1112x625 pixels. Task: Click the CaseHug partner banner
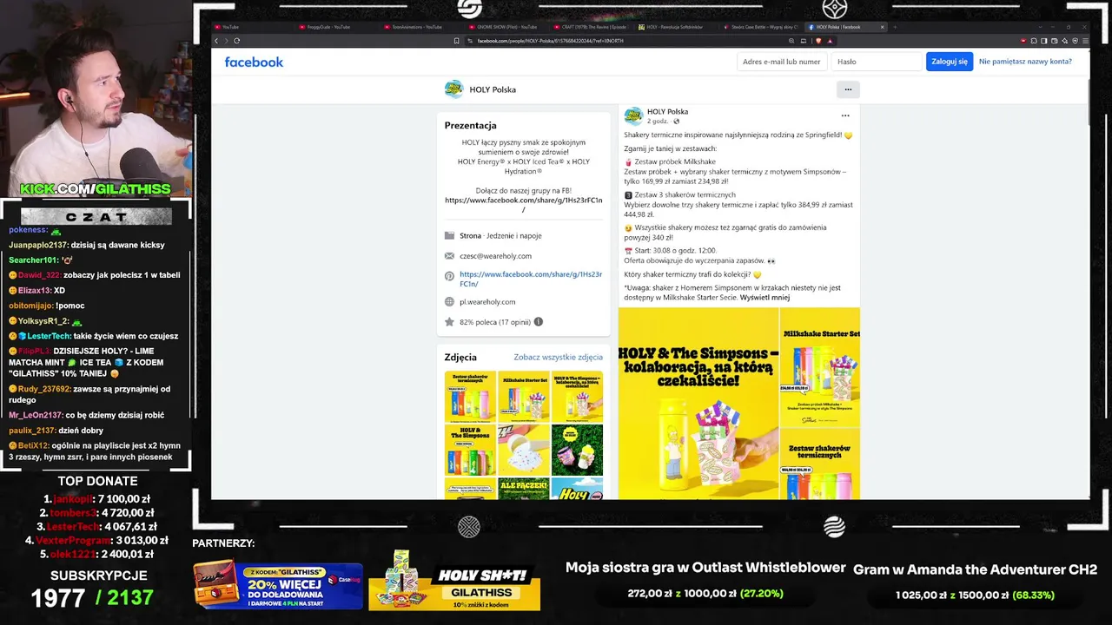[x=279, y=584]
